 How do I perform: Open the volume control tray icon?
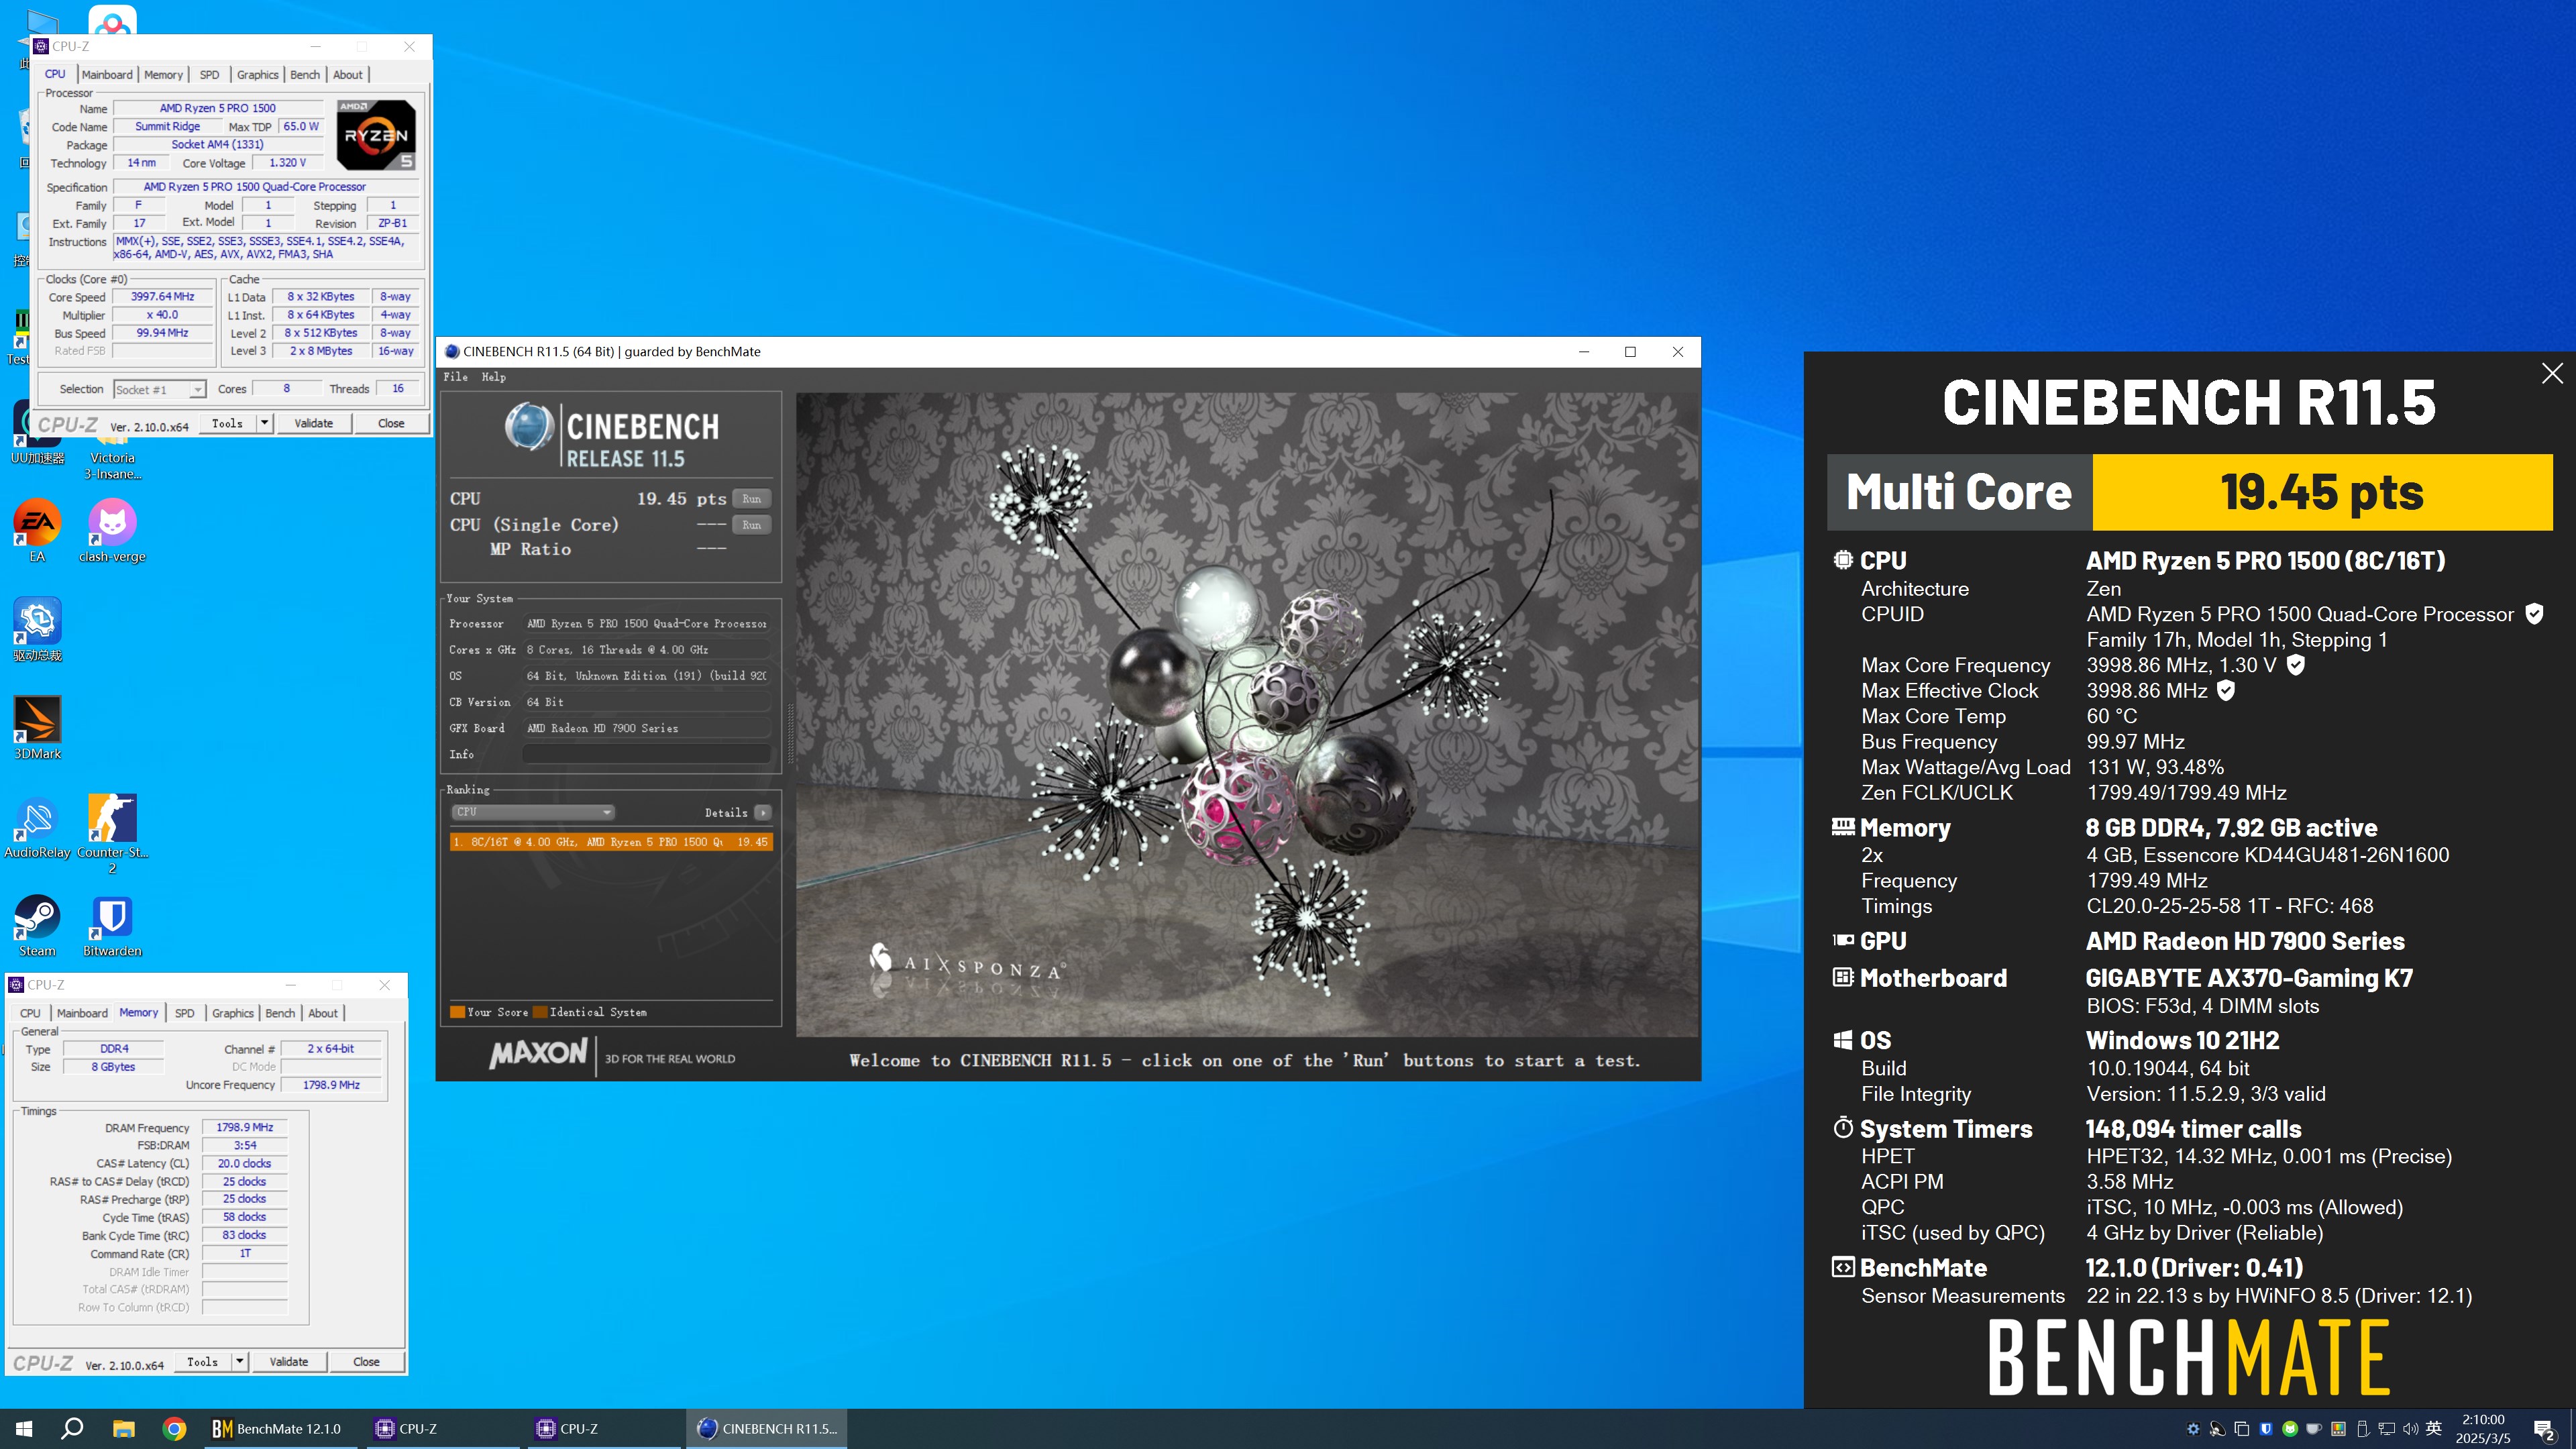2410,1429
